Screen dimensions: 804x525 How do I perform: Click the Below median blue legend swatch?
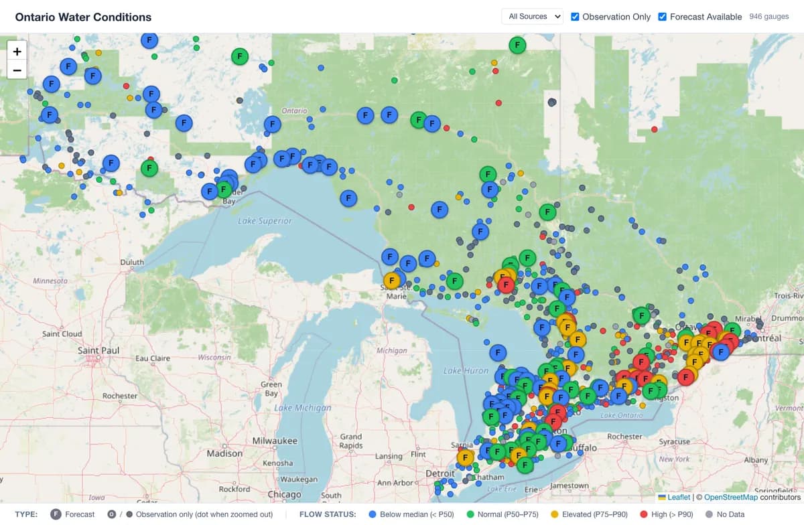point(372,514)
